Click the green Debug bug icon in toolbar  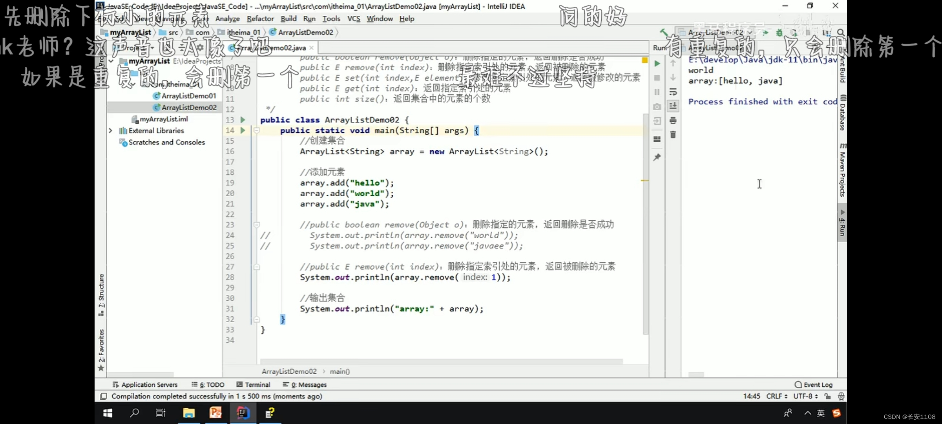pos(779,33)
